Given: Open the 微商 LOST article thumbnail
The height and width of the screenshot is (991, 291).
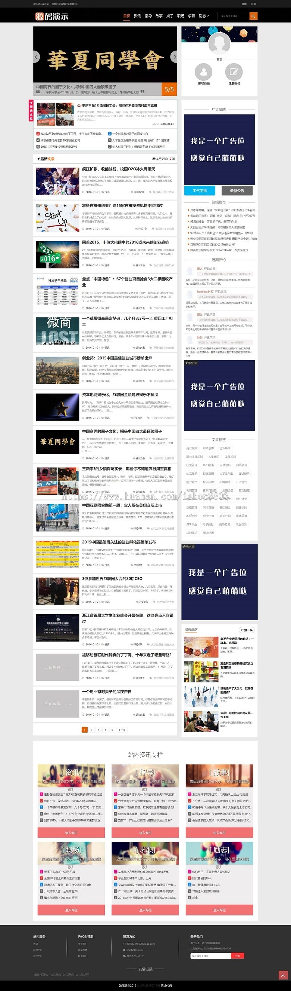Looking at the screenshot, I should pyautogui.click(x=58, y=331).
